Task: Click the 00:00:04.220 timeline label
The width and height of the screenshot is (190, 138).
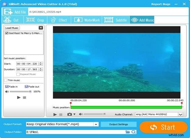Action: pos(79,100)
